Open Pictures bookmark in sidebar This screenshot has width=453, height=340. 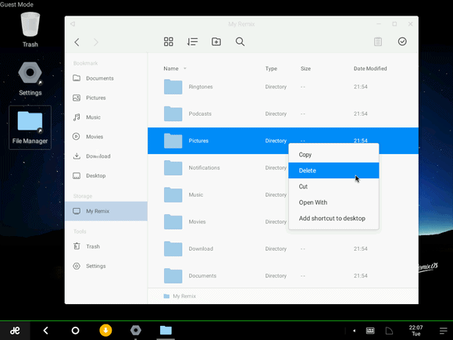tap(106, 98)
